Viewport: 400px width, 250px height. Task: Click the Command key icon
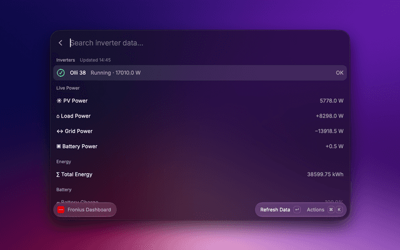(x=331, y=210)
